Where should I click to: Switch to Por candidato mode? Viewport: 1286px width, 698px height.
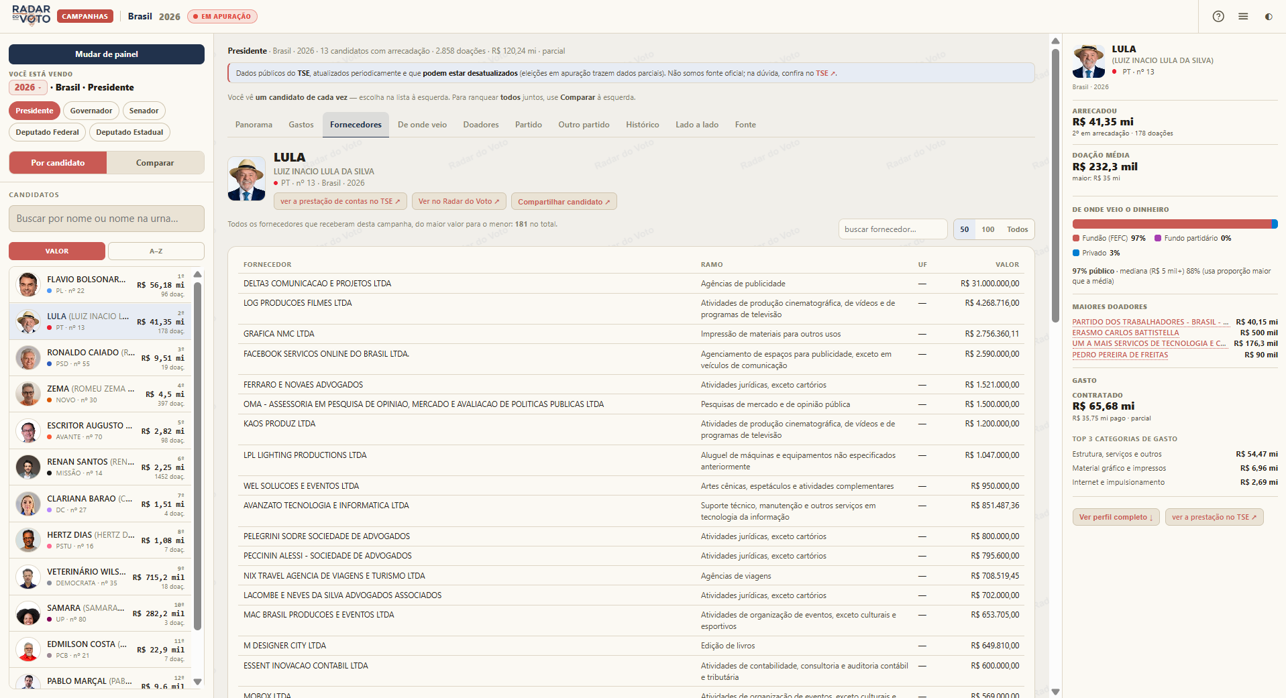pos(58,163)
